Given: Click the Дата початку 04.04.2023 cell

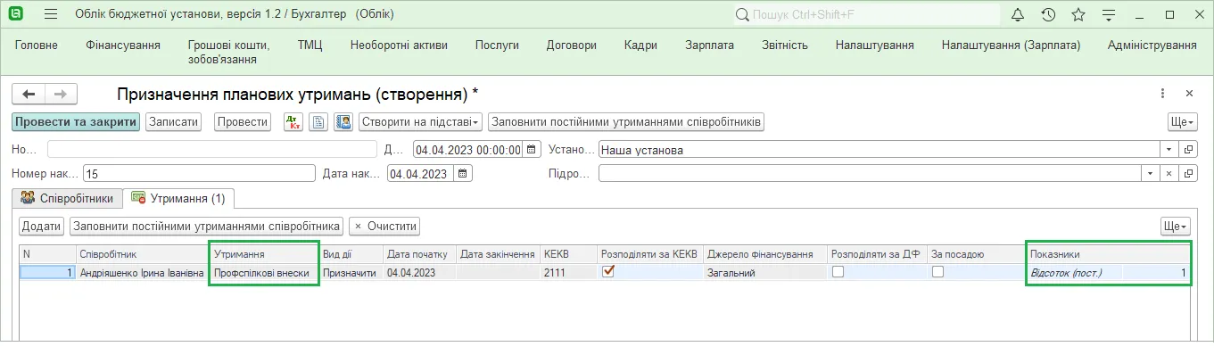Looking at the screenshot, I should 419,273.
